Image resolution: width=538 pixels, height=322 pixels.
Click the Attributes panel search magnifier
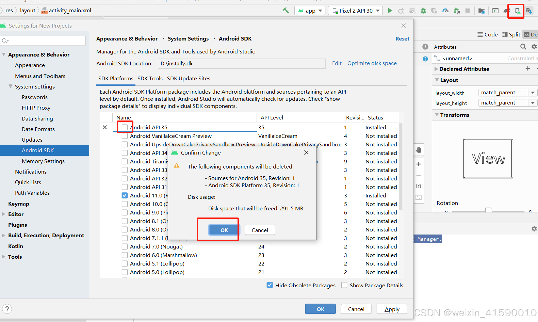[x=523, y=47]
